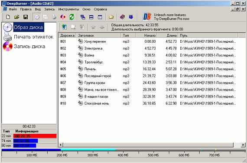Click the Move track down icon
Screen dimensions: 247x163
102,27
